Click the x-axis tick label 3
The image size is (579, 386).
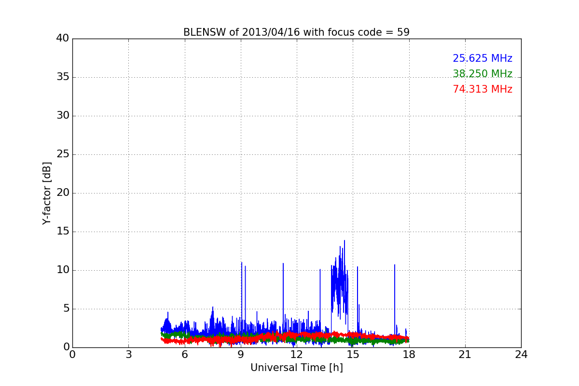point(128,355)
